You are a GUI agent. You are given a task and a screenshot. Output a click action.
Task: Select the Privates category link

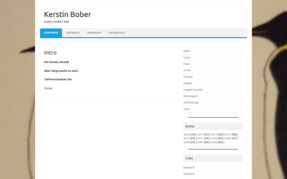click(188, 77)
